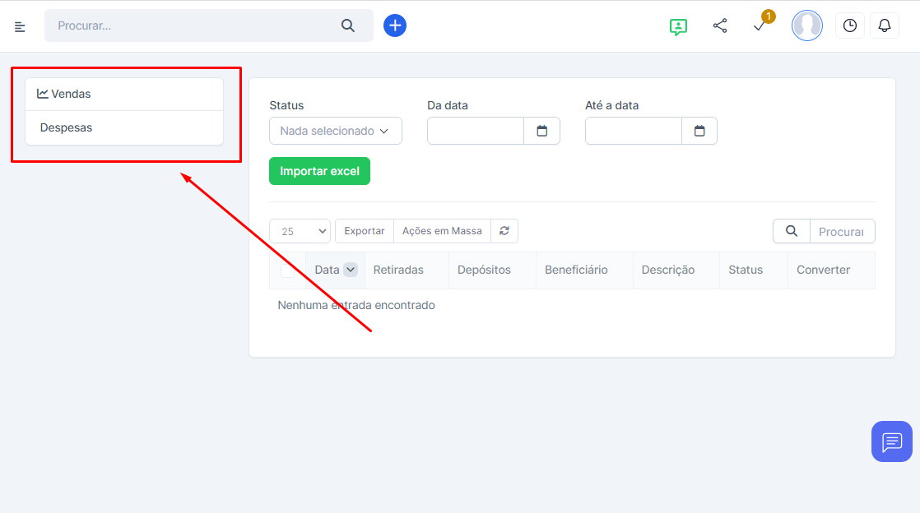The width and height of the screenshot is (920, 513).
Task: Click the magnifier icon in top search bar
Action: 348,25
